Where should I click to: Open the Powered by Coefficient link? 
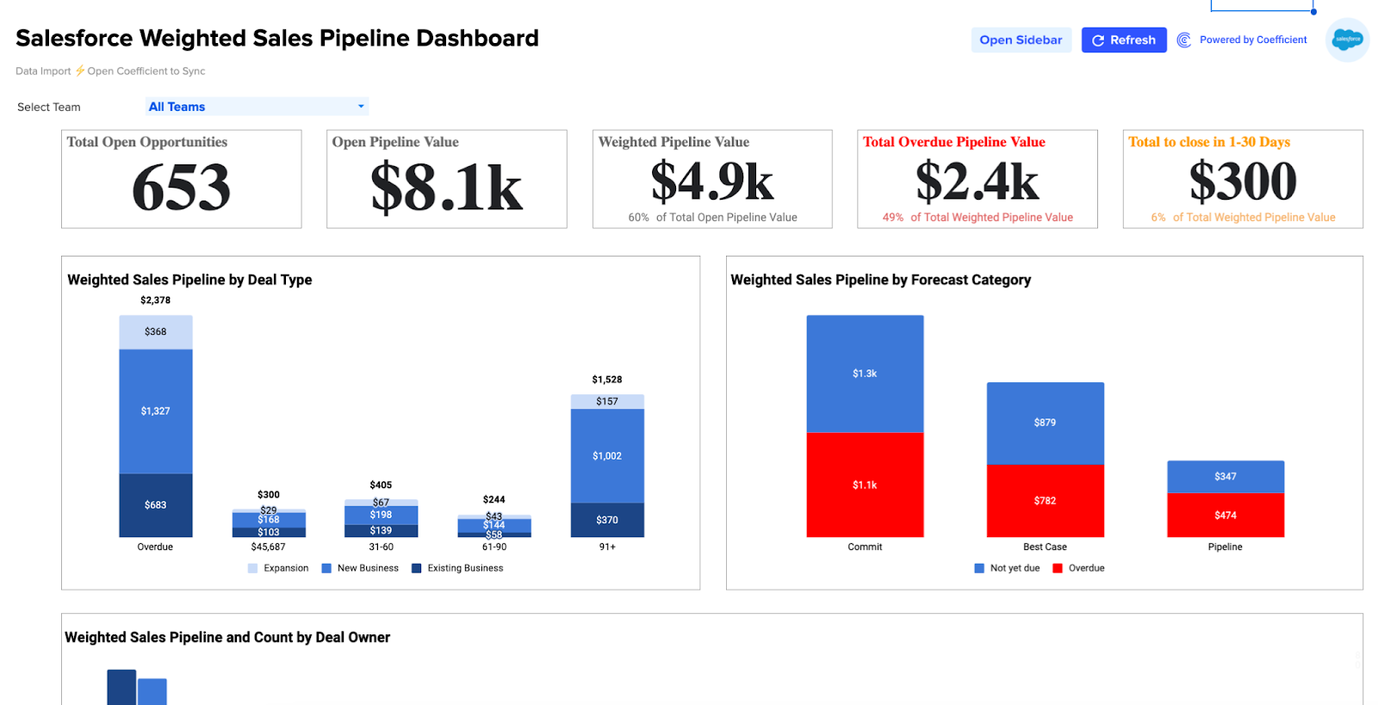[1253, 40]
